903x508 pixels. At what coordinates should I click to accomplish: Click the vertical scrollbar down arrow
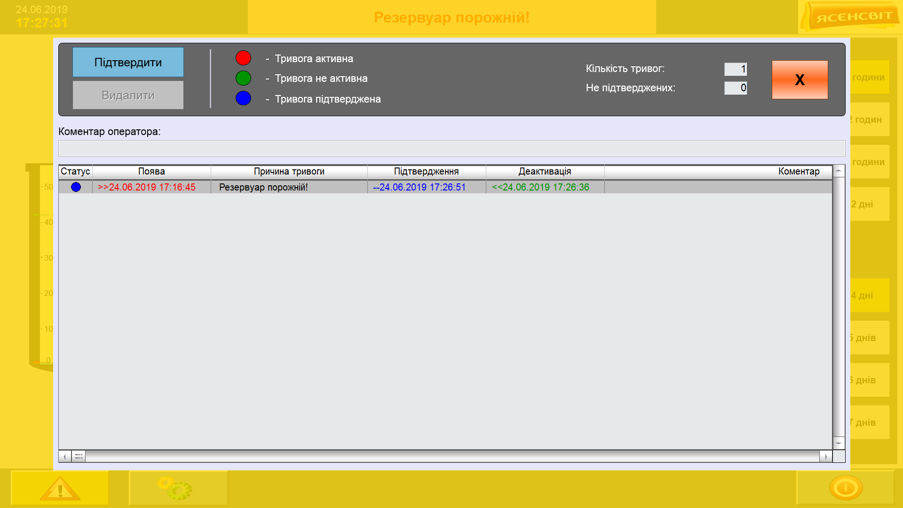pyautogui.click(x=839, y=443)
